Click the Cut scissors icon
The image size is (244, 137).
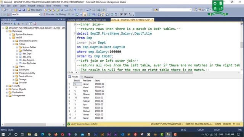click(x=62, y=10)
